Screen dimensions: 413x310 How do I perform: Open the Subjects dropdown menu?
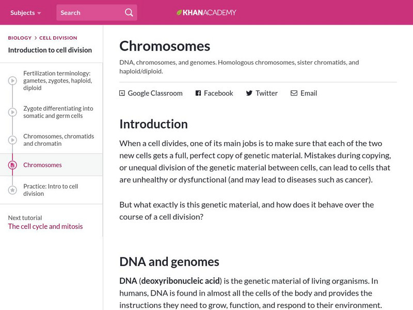tap(25, 12)
